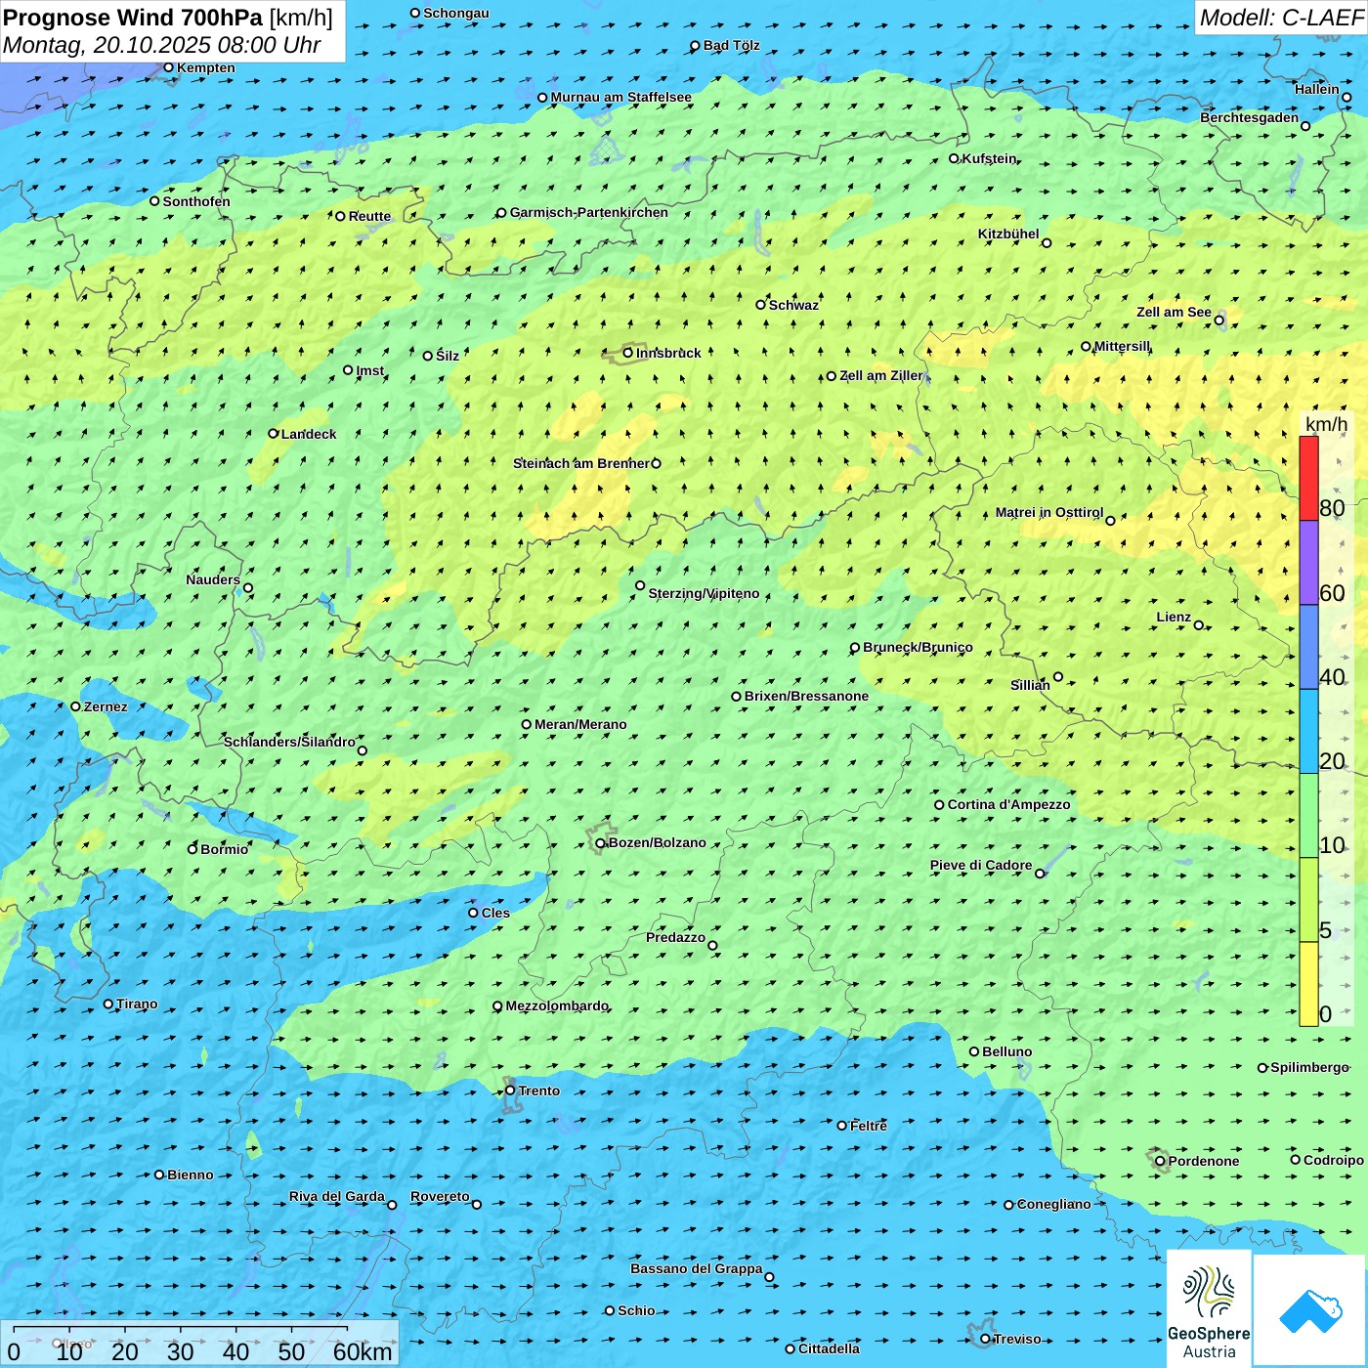Image resolution: width=1368 pixels, height=1368 pixels.
Task: Click the Trento location marker
Action: (510, 1090)
